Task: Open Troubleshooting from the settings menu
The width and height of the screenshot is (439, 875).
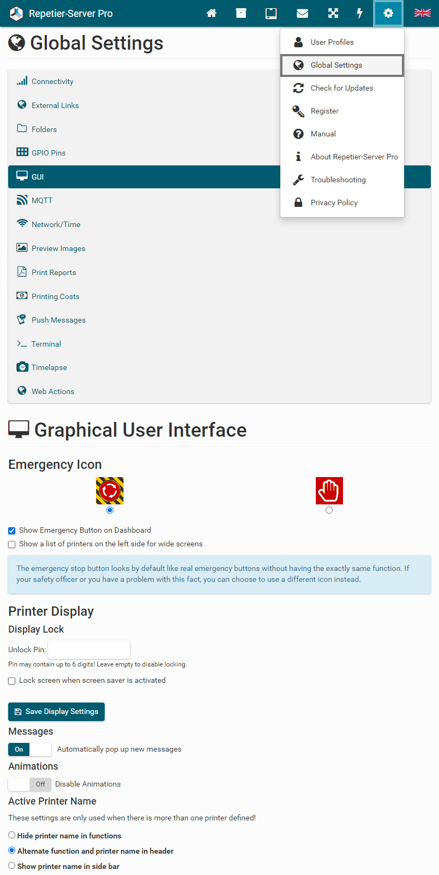Action: point(338,180)
